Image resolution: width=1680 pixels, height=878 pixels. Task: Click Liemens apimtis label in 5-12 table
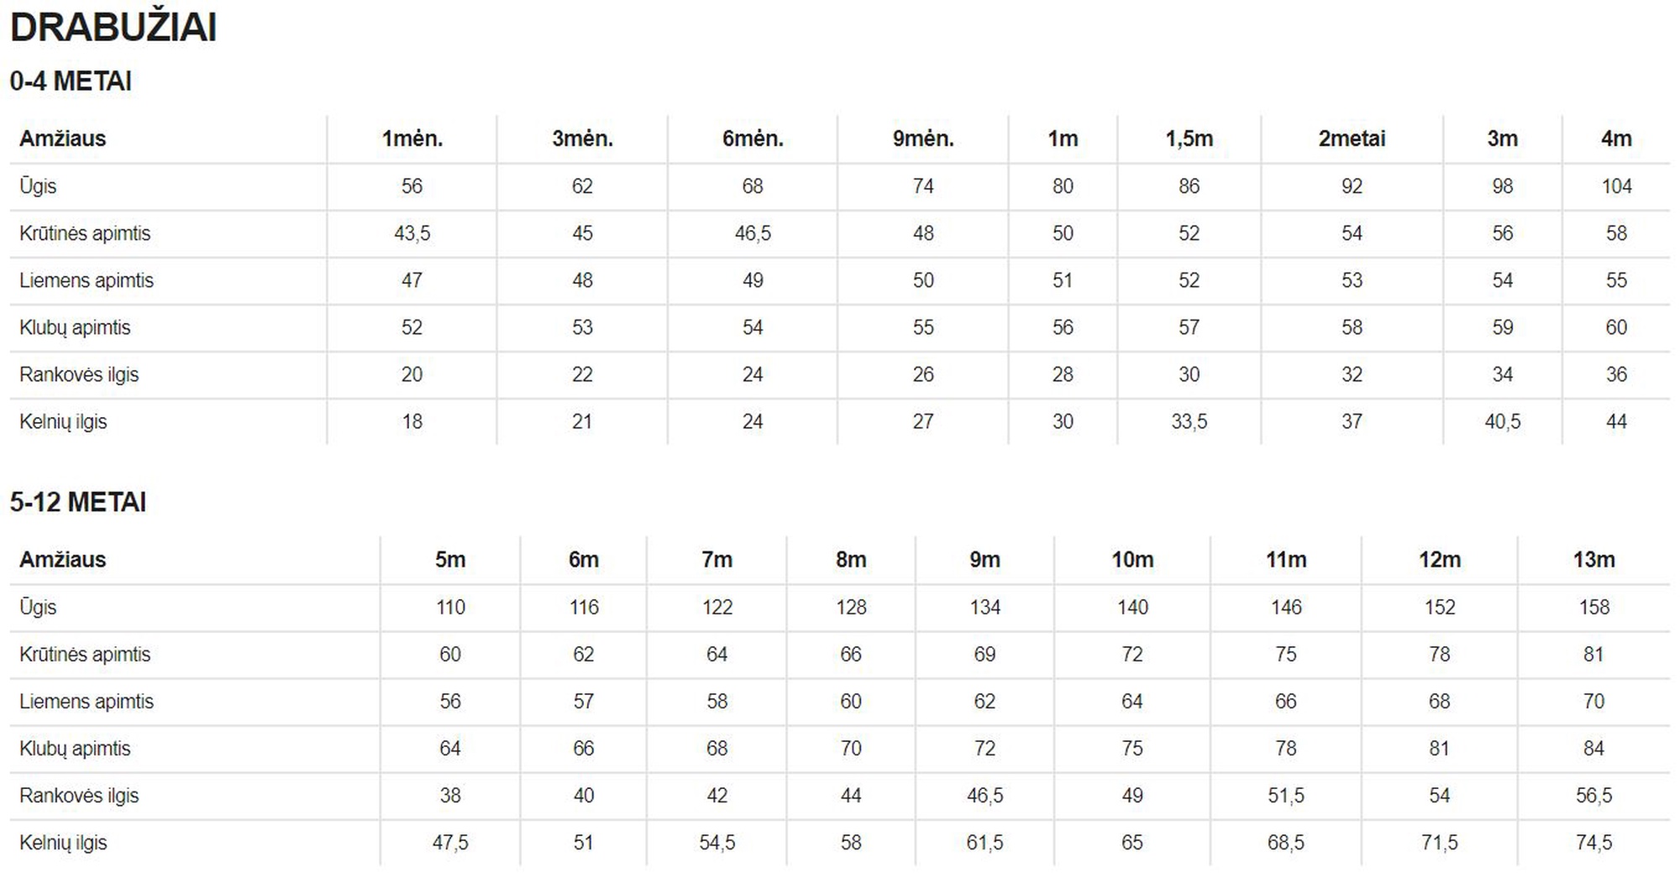click(x=87, y=702)
